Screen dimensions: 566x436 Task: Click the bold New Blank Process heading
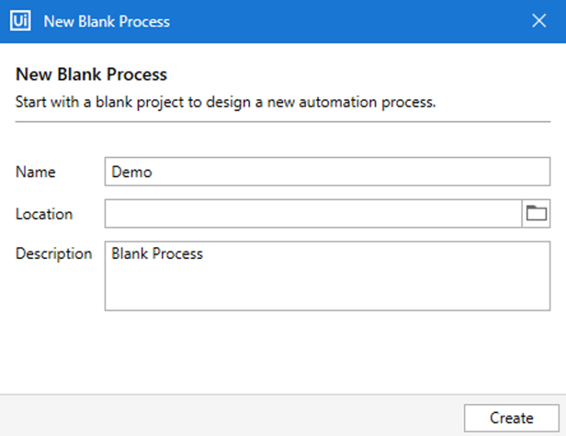point(91,75)
